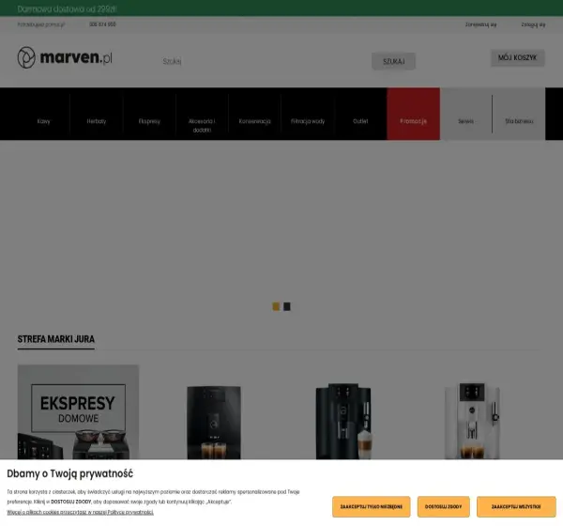Open MÓJ KOSZYK cart
Screen dimensions: 563x526
pyautogui.click(x=517, y=58)
